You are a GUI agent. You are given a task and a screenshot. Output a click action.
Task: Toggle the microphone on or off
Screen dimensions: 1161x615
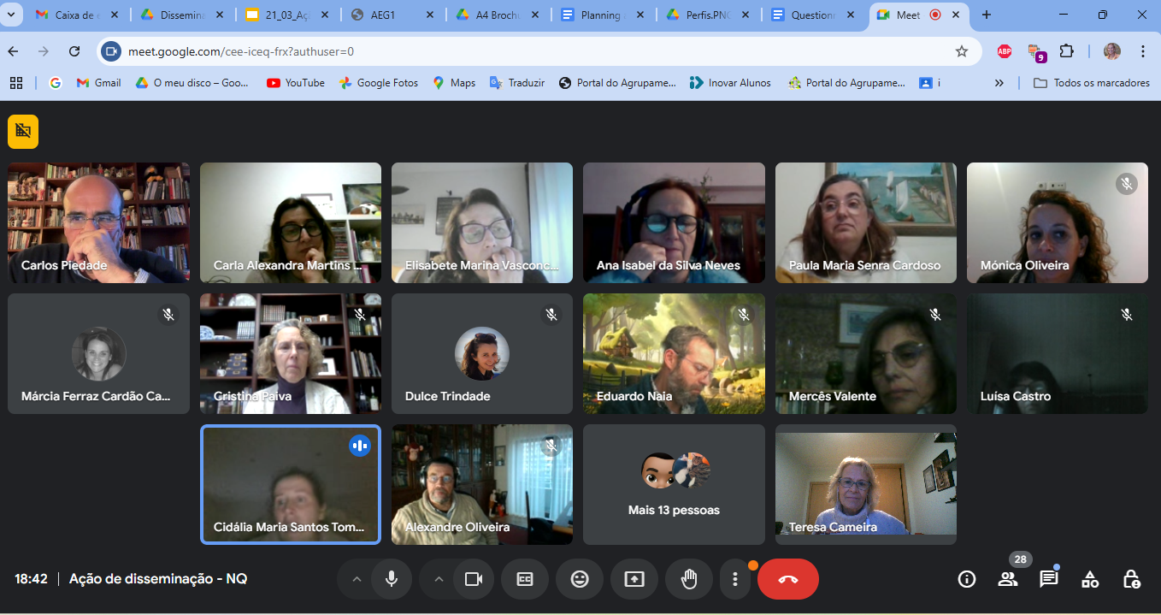click(x=392, y=579)
